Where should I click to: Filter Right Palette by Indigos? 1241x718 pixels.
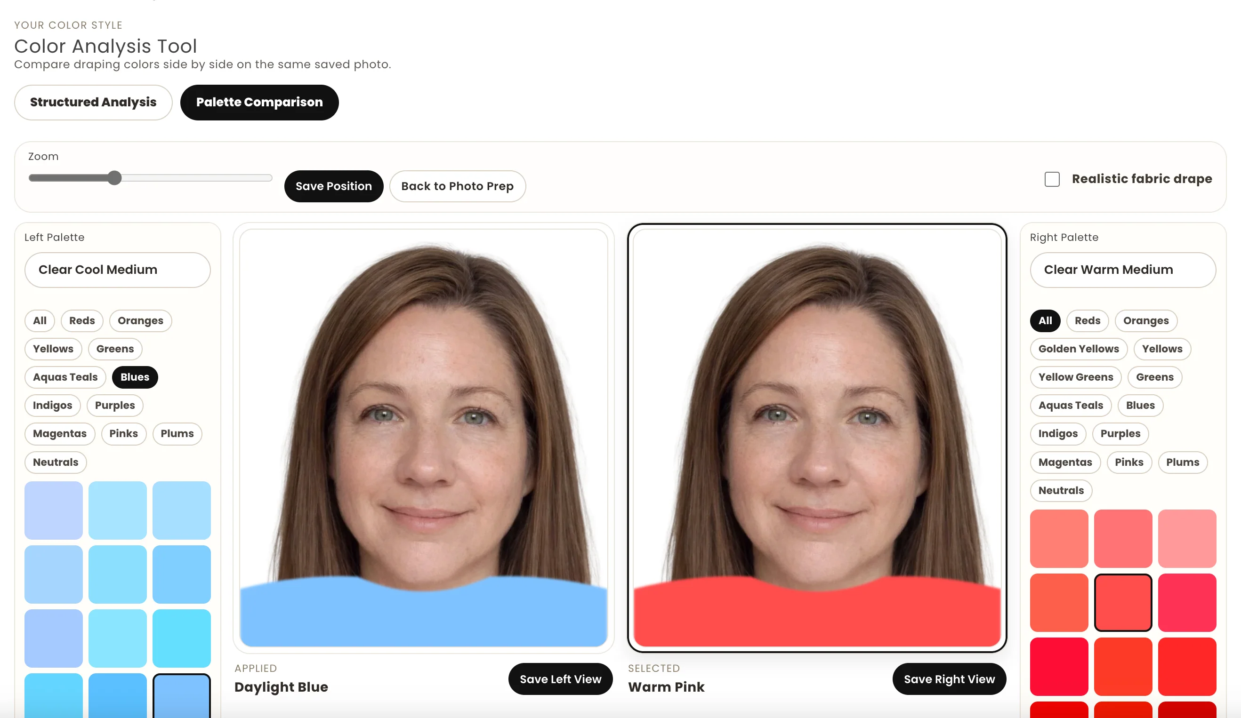coord(1058,433)
